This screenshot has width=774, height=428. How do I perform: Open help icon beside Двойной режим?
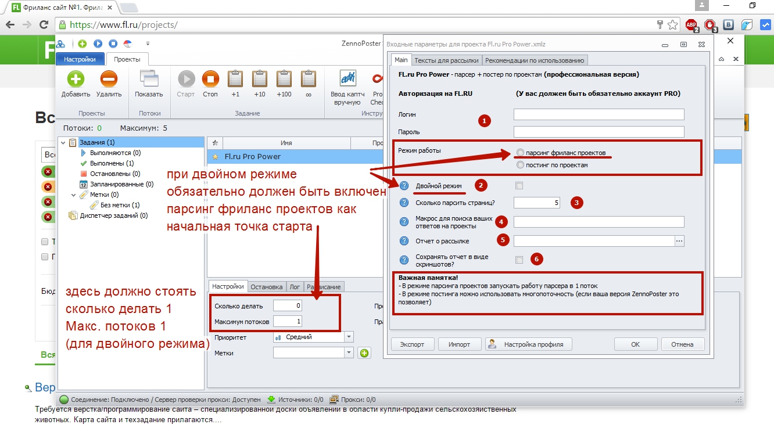(x=404, y=186)
